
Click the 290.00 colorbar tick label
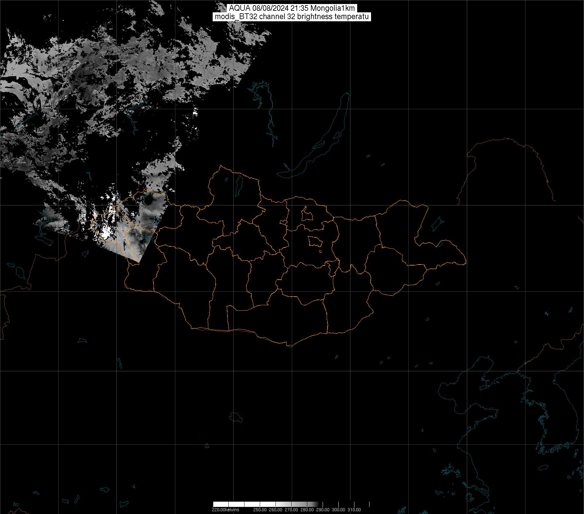click(323, 510)
